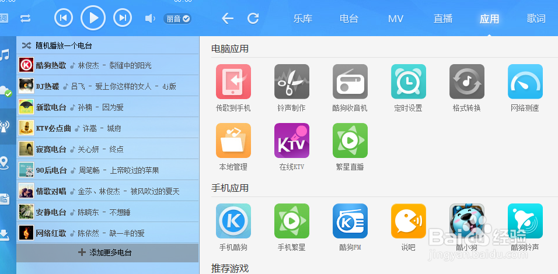Screen dimensions: 558x274
Task: Play the 安静电台 station
Action: click(107, 212)
